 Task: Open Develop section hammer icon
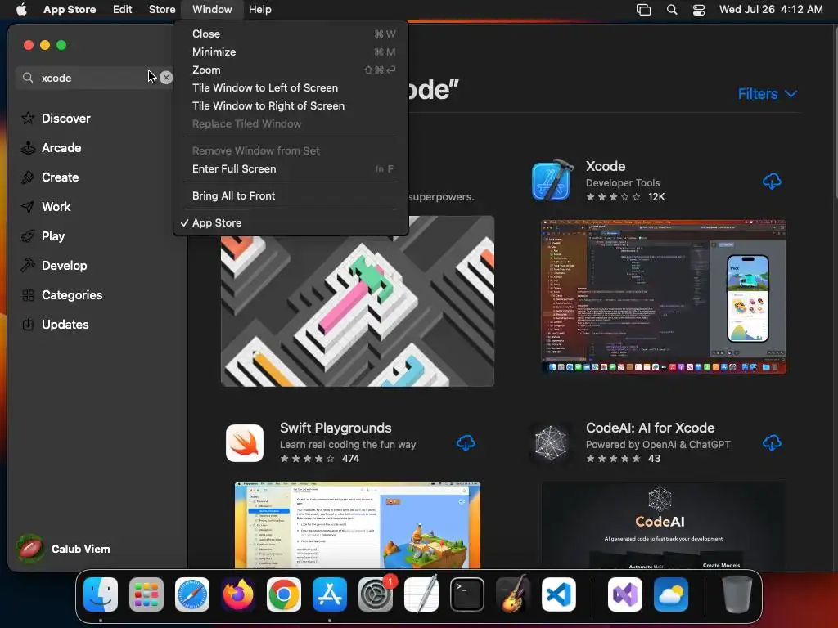coord(28,266)
